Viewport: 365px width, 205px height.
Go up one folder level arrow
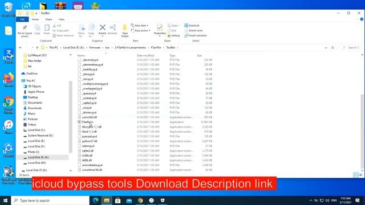(37, 48)
